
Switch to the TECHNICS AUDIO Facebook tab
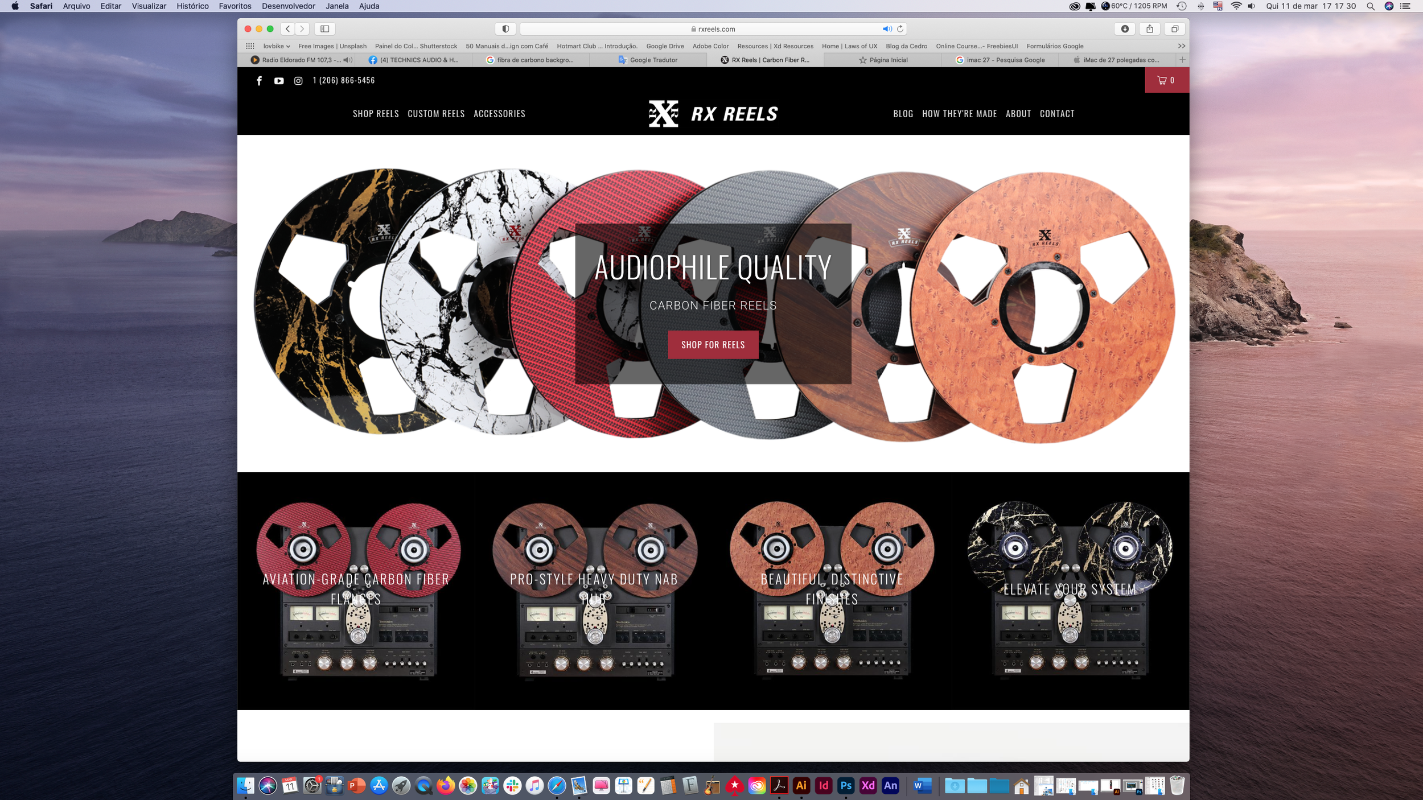pyautogui.click(x=413, y=60)
